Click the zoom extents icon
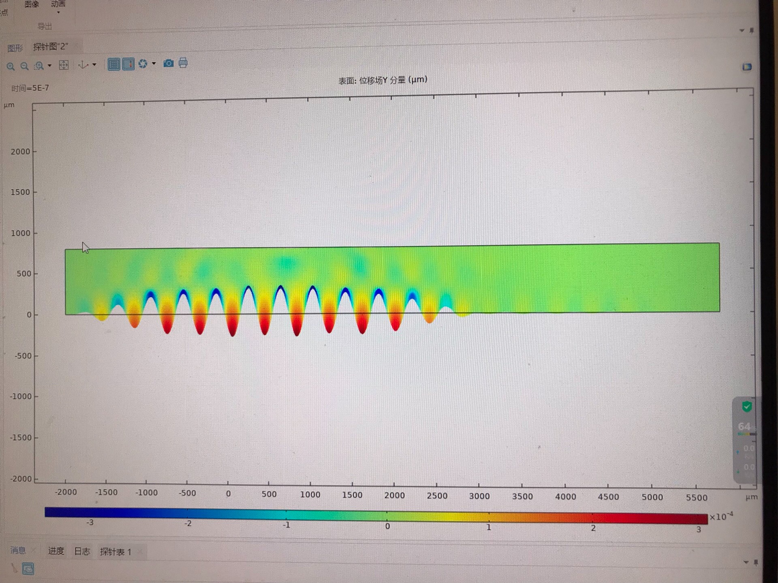Screen dimensions: 778x583 (64, 65)
